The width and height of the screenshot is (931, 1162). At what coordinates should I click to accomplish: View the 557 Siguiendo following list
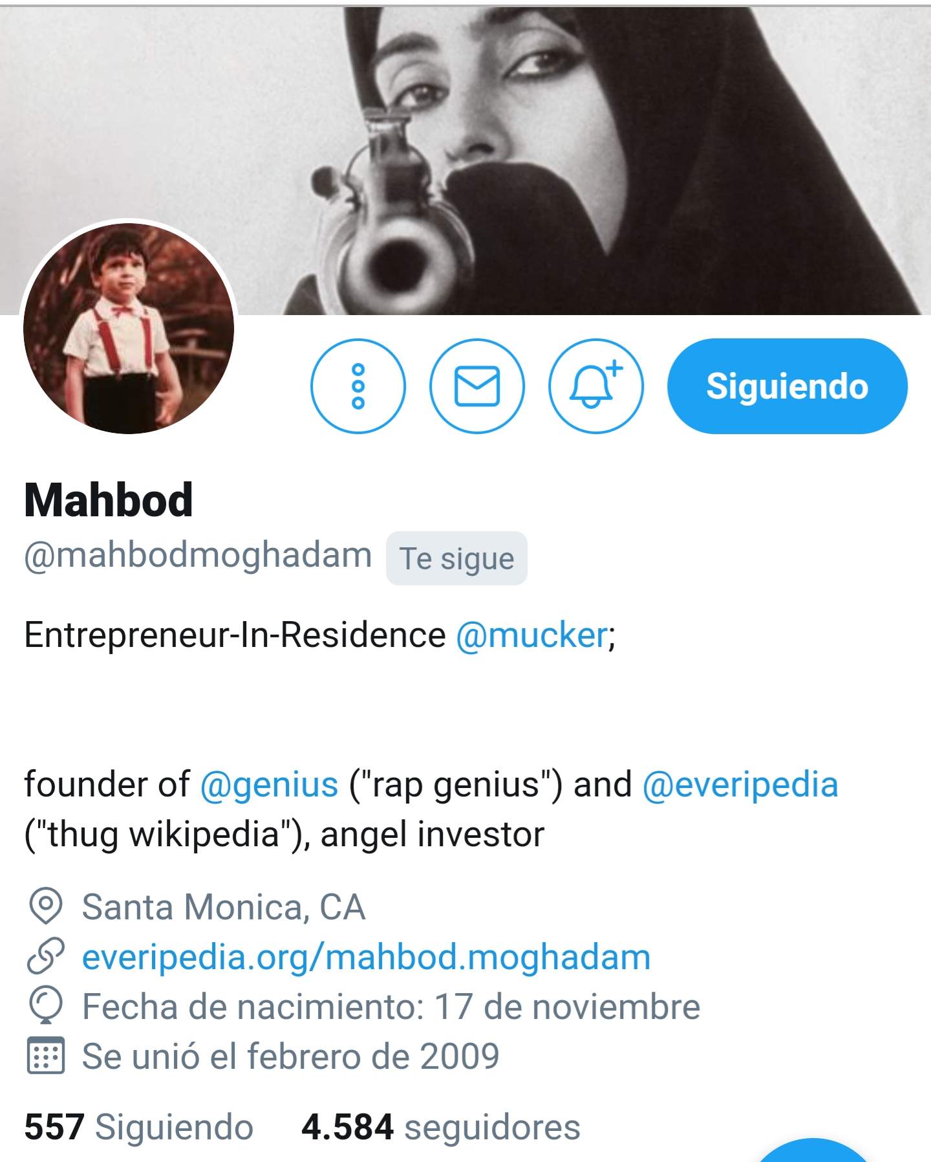click(x=138, y=1127)
